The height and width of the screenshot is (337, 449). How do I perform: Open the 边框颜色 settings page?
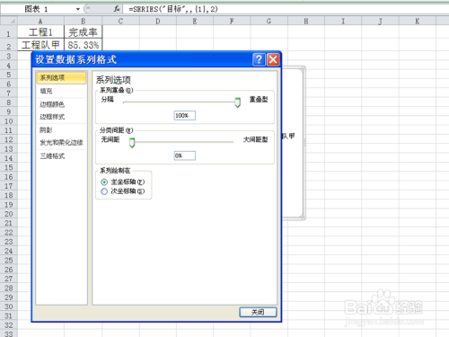(52, 104)
